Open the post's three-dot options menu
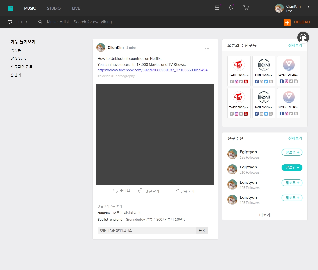This screenshot has width=318, height=270. pos(207,48)
